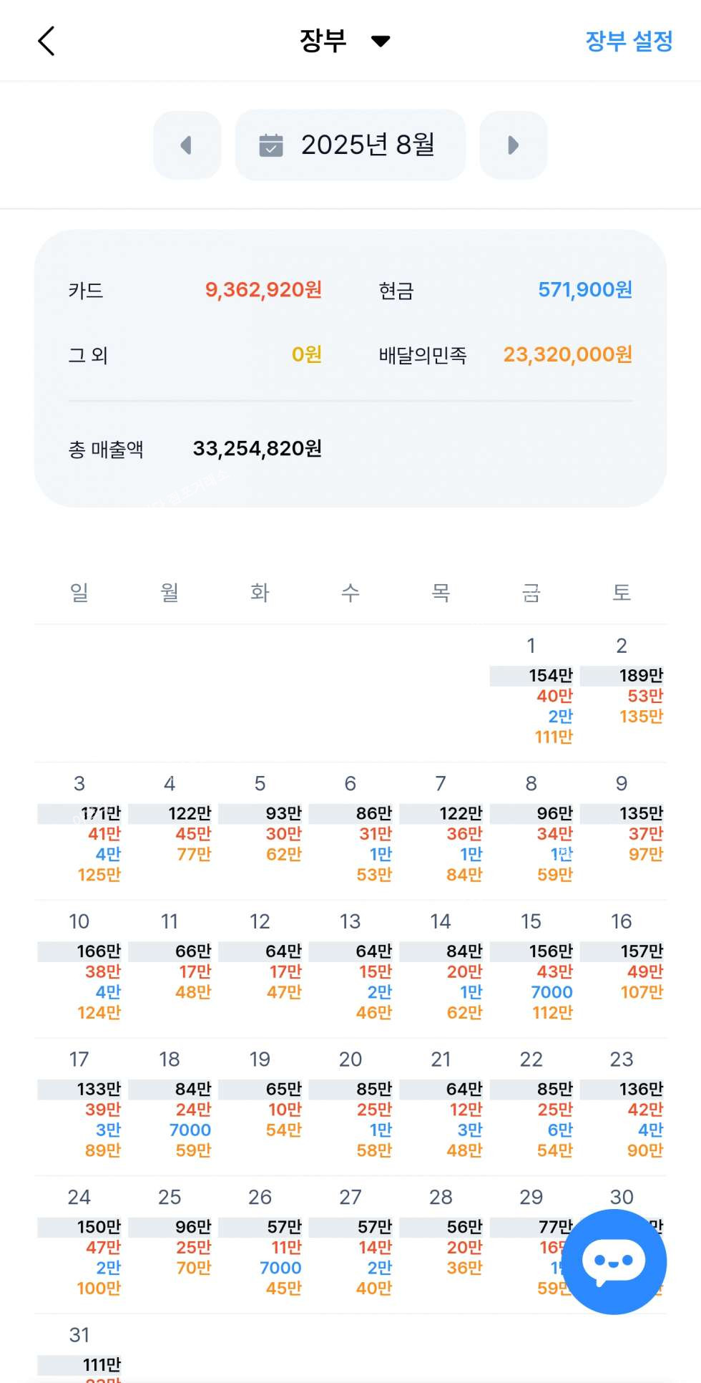Viewport: 701px width, 1383px height.
Task: Tap the 총 매출액 33,254,820원 figure
Action: click(x=257, y=449)
